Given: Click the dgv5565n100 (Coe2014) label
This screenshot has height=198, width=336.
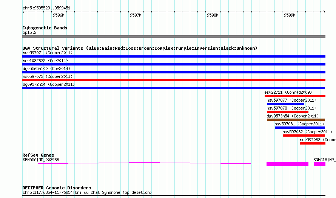Looking at the screenshot, I should pos(46,69).
